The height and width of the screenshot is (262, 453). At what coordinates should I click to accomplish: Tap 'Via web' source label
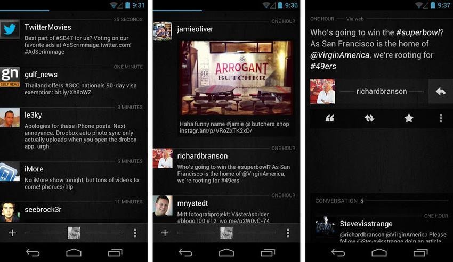click(355, 19)
